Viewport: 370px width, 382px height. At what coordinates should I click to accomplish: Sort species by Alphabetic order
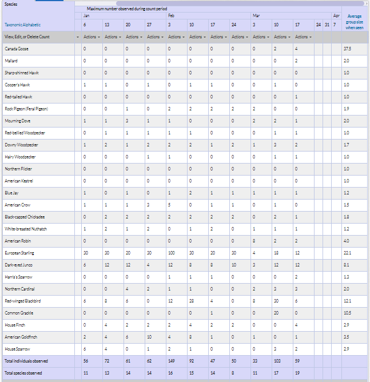(31, 25)
